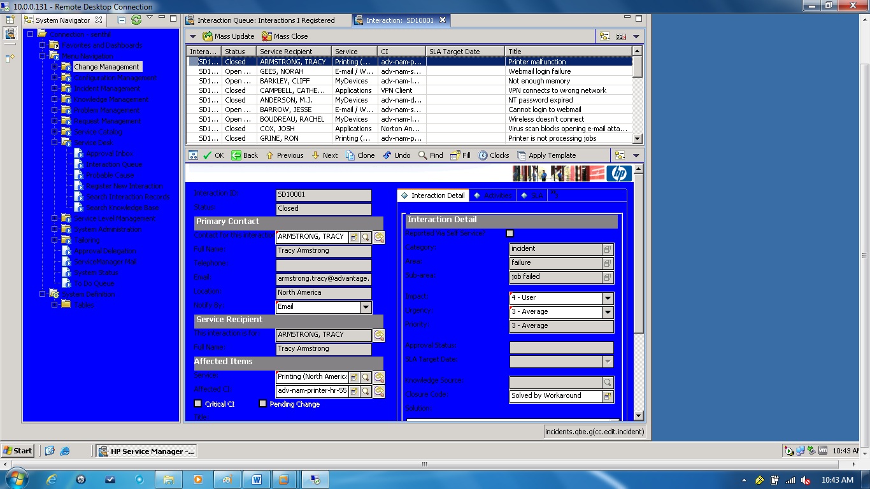The height and width of the screenshot is (489, 870).
Task: Click the Fill icon on the toolbar
Action: pos(454,155)
